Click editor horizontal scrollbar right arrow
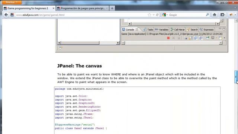The width and height of the screenshot is (238, 134). click(218, 24)
